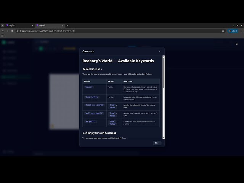Click the Close button in the dialog footer
244x183 pixels.
point(157,143)
